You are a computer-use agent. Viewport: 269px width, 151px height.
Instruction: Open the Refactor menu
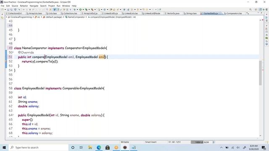pyautogui.click(x=24, y=6)
